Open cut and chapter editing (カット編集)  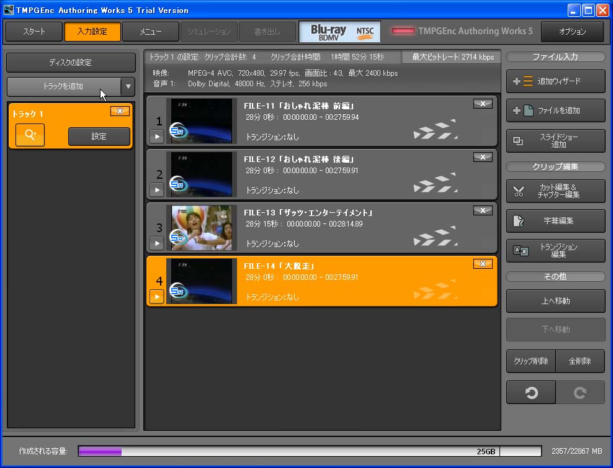point(555,191)
